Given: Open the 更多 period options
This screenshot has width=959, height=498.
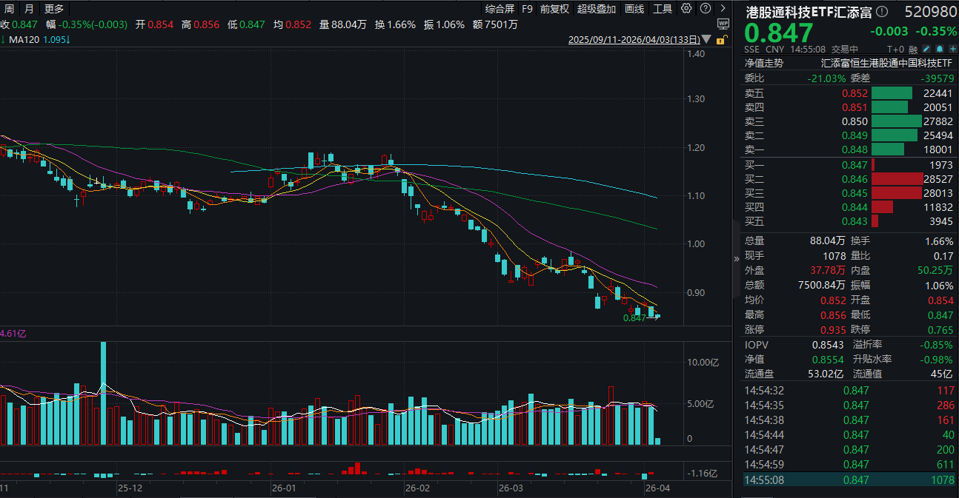Looking at the screenshot, I should coord(54,9).
